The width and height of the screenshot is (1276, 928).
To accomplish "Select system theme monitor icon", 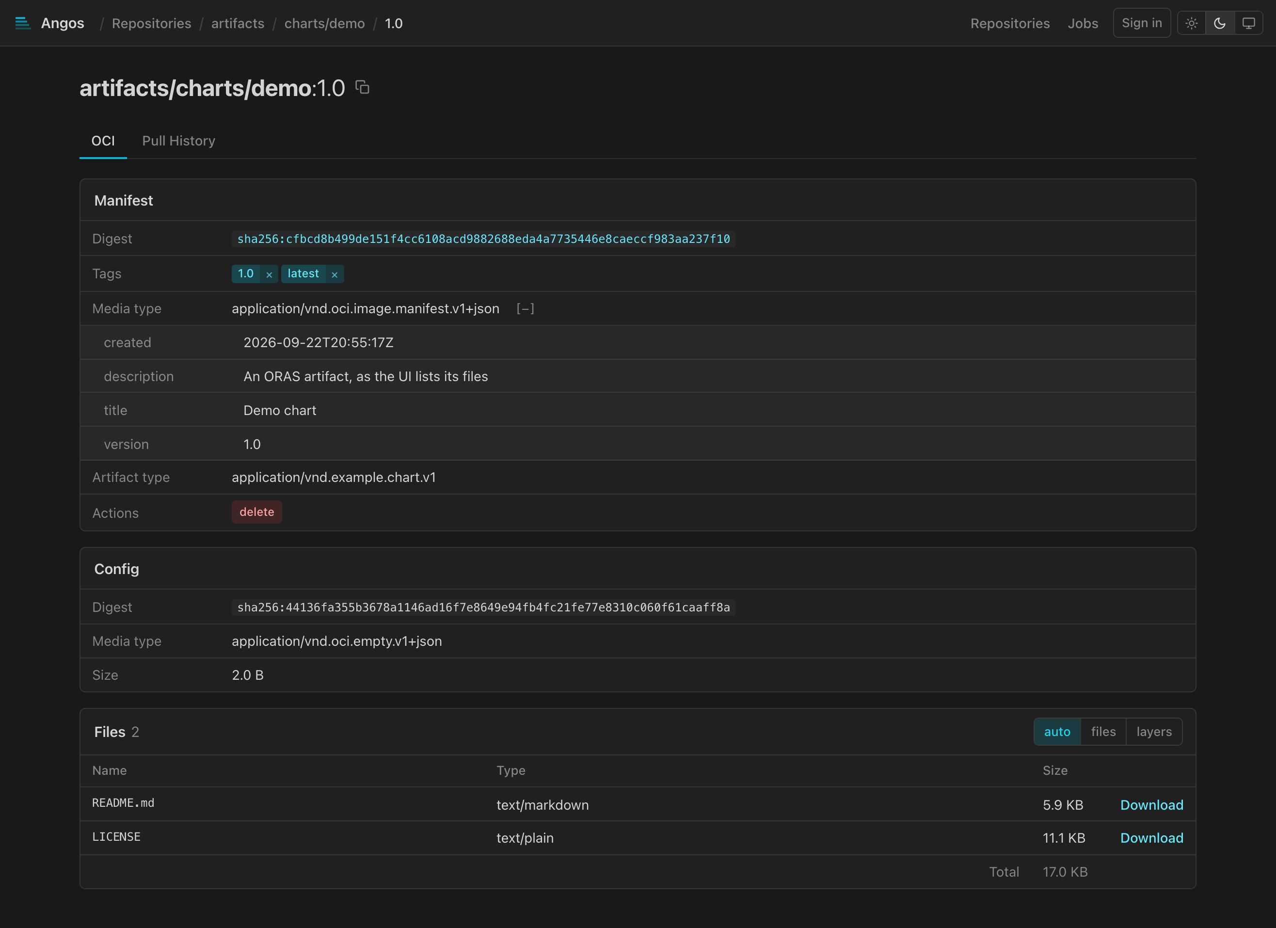I will pos(1248,23).
